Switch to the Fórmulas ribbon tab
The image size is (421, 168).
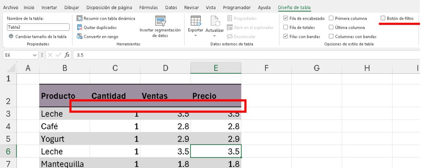148,7
